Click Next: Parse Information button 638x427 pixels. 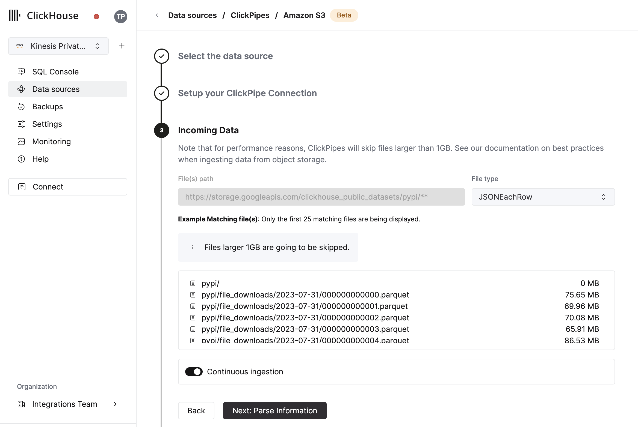(x=275, y=411)
